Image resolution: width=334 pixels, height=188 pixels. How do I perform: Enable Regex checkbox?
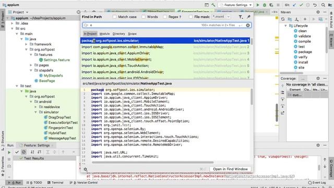pos(165,17)
